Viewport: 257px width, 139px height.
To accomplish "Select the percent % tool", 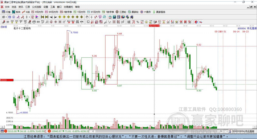I will point(138,22).
